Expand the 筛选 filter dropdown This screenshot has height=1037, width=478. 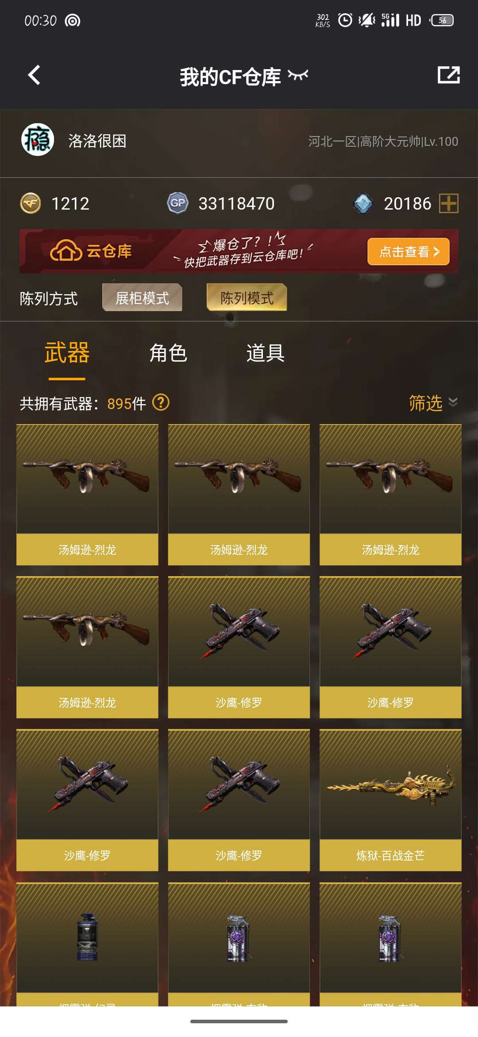pyautogui.click(x=433, y=403)
